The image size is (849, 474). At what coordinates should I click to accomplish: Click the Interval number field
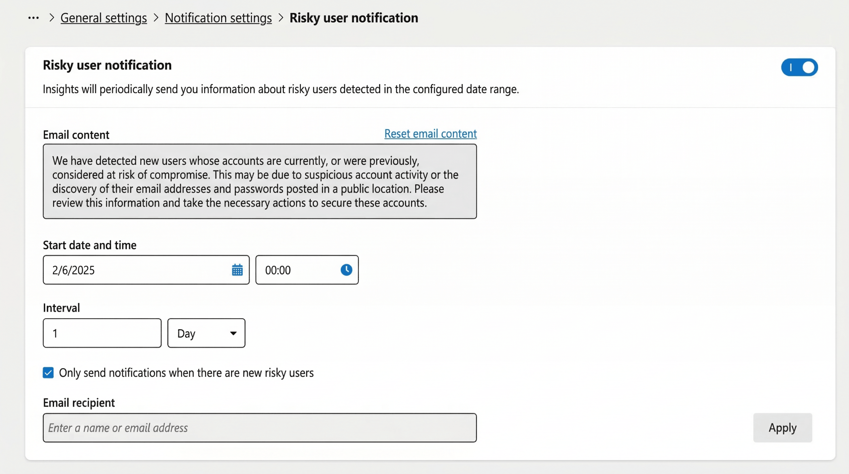click(x=102, y=333)
